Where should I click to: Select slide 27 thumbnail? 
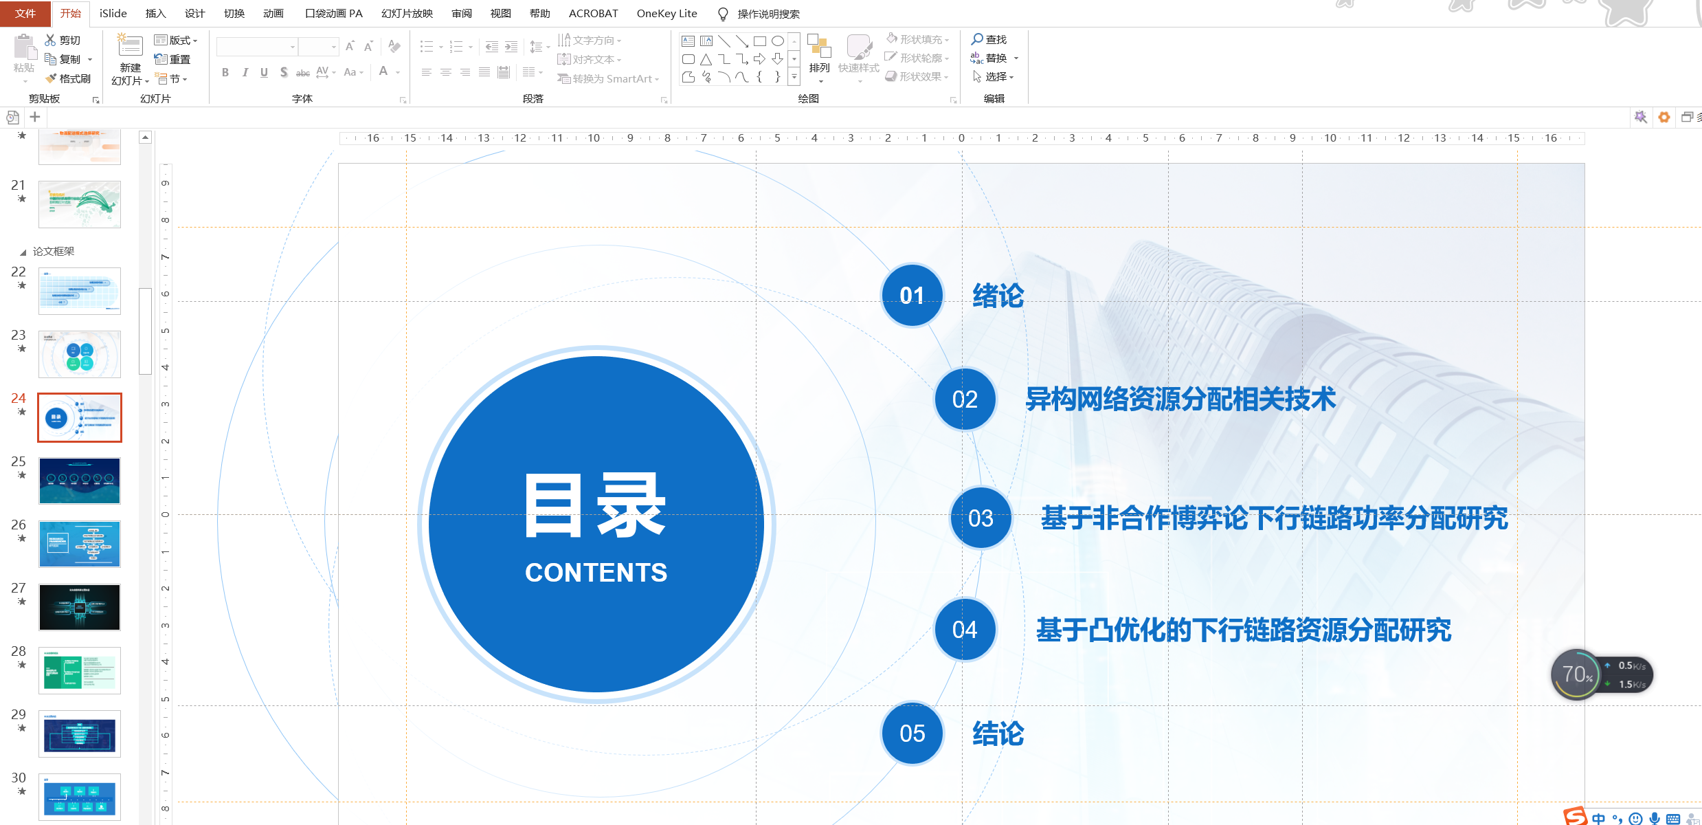[x=80, y=607]
